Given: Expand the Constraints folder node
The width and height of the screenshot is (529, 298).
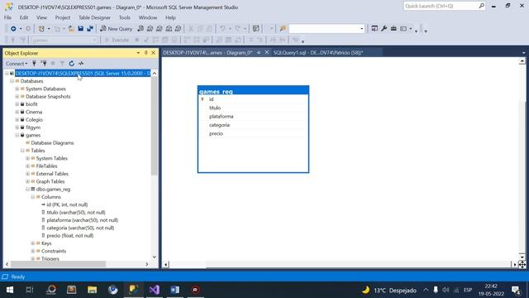Looking at the screenshot, I should tap(33, 251).
